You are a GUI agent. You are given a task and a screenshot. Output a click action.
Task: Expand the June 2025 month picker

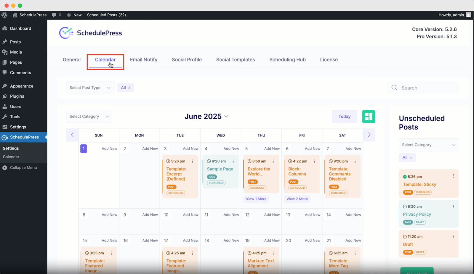[206, 116]
